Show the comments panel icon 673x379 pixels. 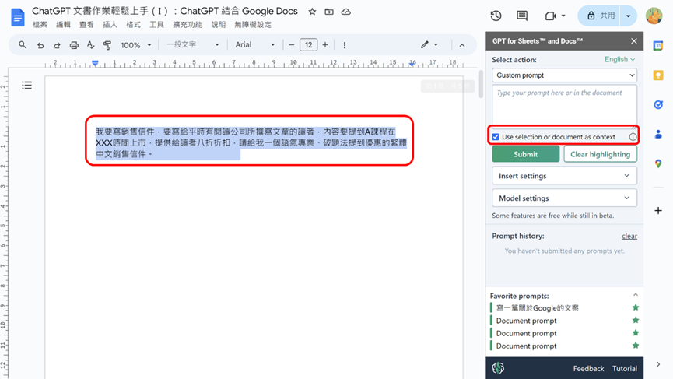click(522, 16)
